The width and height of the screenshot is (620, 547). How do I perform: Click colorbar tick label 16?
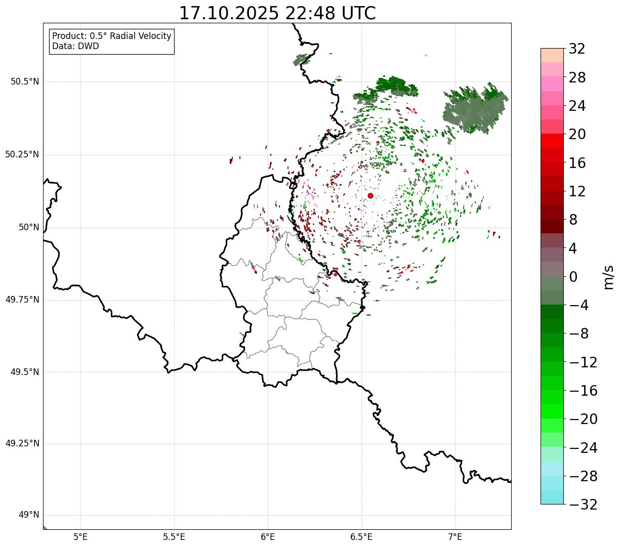pyautogui.click(x=577, y=163)
